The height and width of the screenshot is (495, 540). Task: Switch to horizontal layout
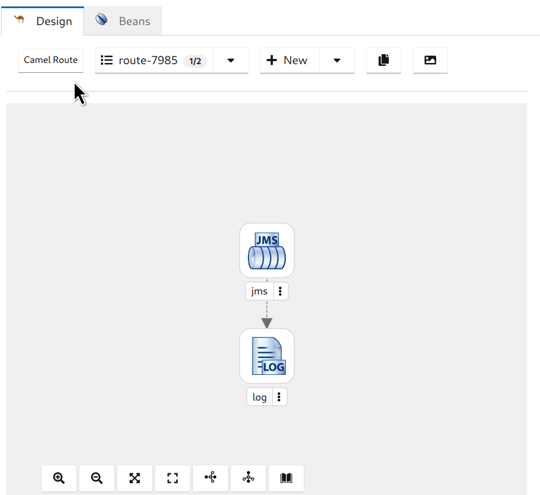pos(211,478)
